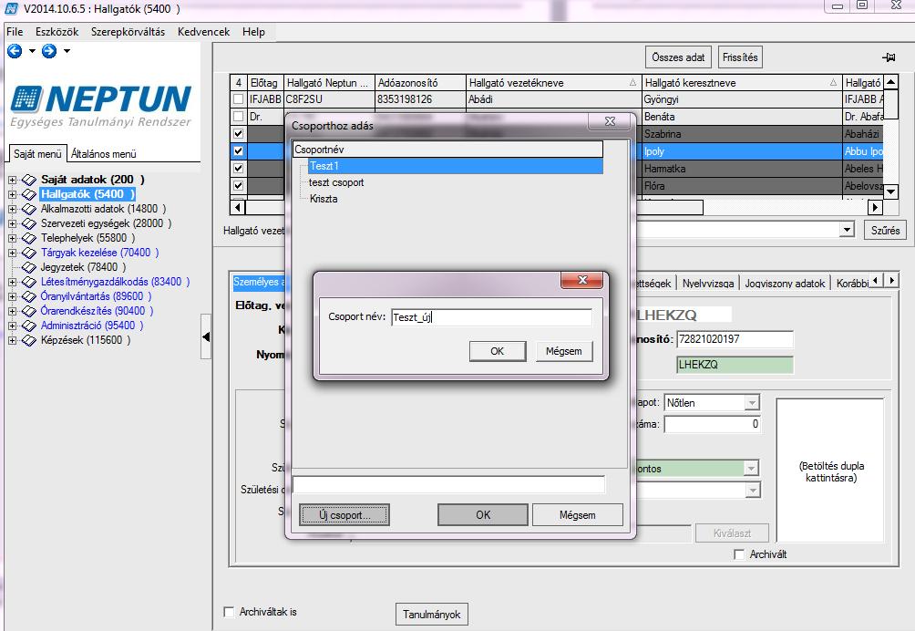Click the Telephelyek node icon

point(29,238)
